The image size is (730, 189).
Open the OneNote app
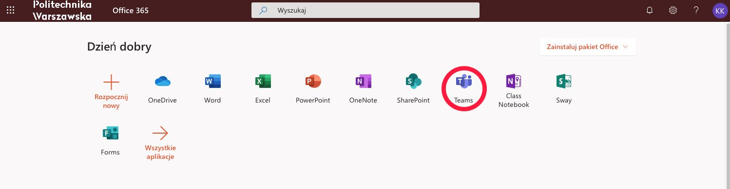(363, 88)
